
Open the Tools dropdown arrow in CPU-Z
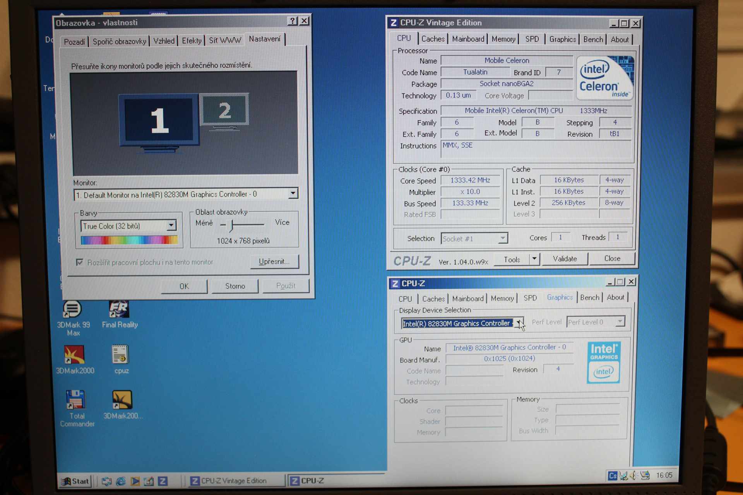pyautogui.click(x=534, y=259)
